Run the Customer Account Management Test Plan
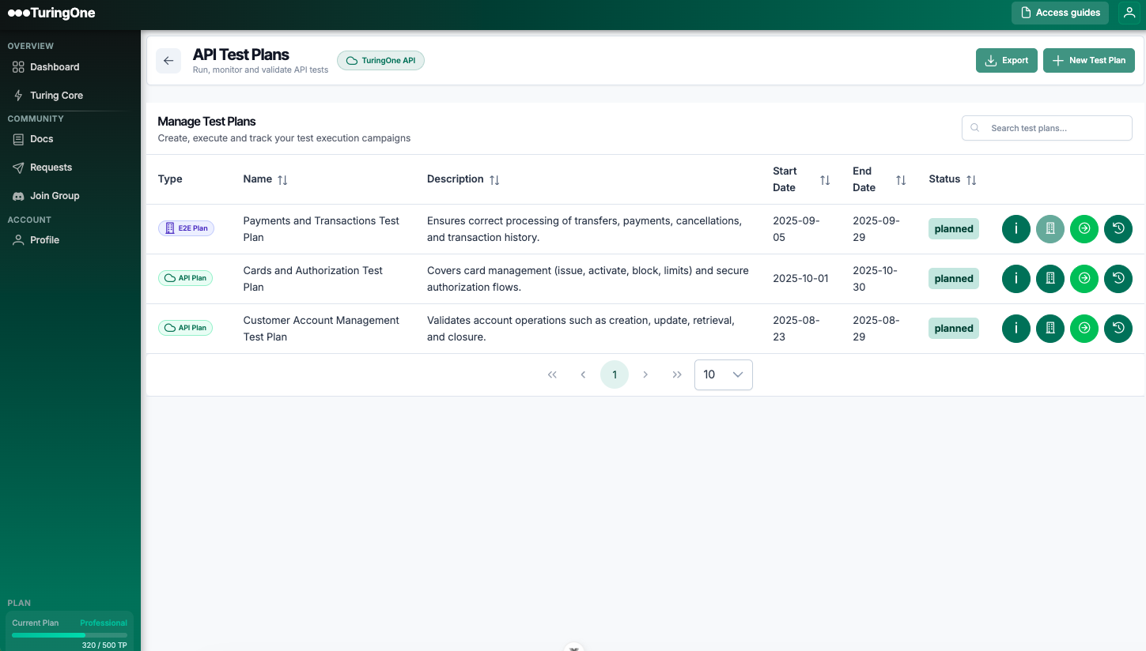This screenshot has width=1146, height=651. (1084, 329)
